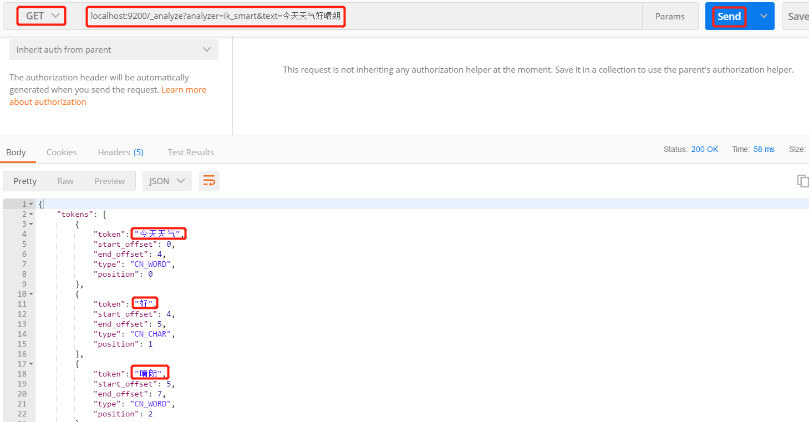Click the "tokens" key

pos(75,214)
